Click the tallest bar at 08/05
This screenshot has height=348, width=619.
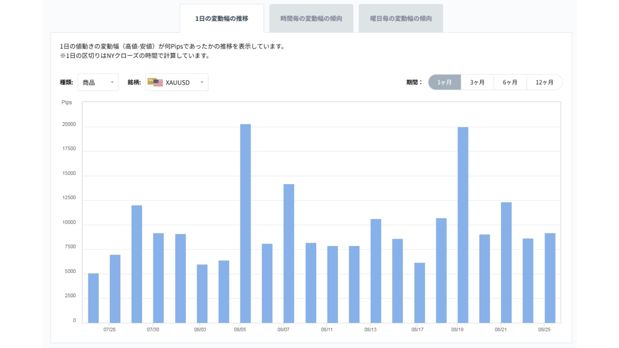pyautogui.click(x=245, y=223)
